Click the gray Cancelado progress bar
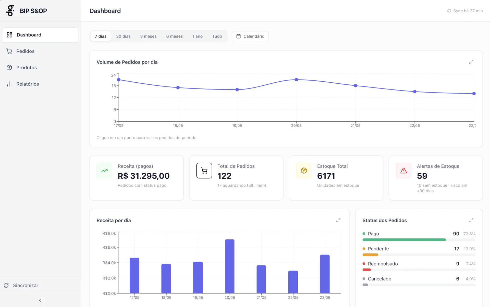This screenshot has height=307, width=490. click(x=365, y=285)
